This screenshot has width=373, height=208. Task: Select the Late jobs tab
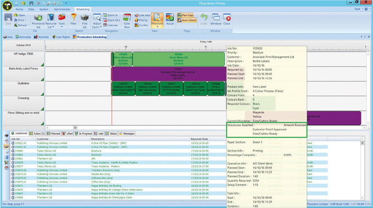point(99,134)
